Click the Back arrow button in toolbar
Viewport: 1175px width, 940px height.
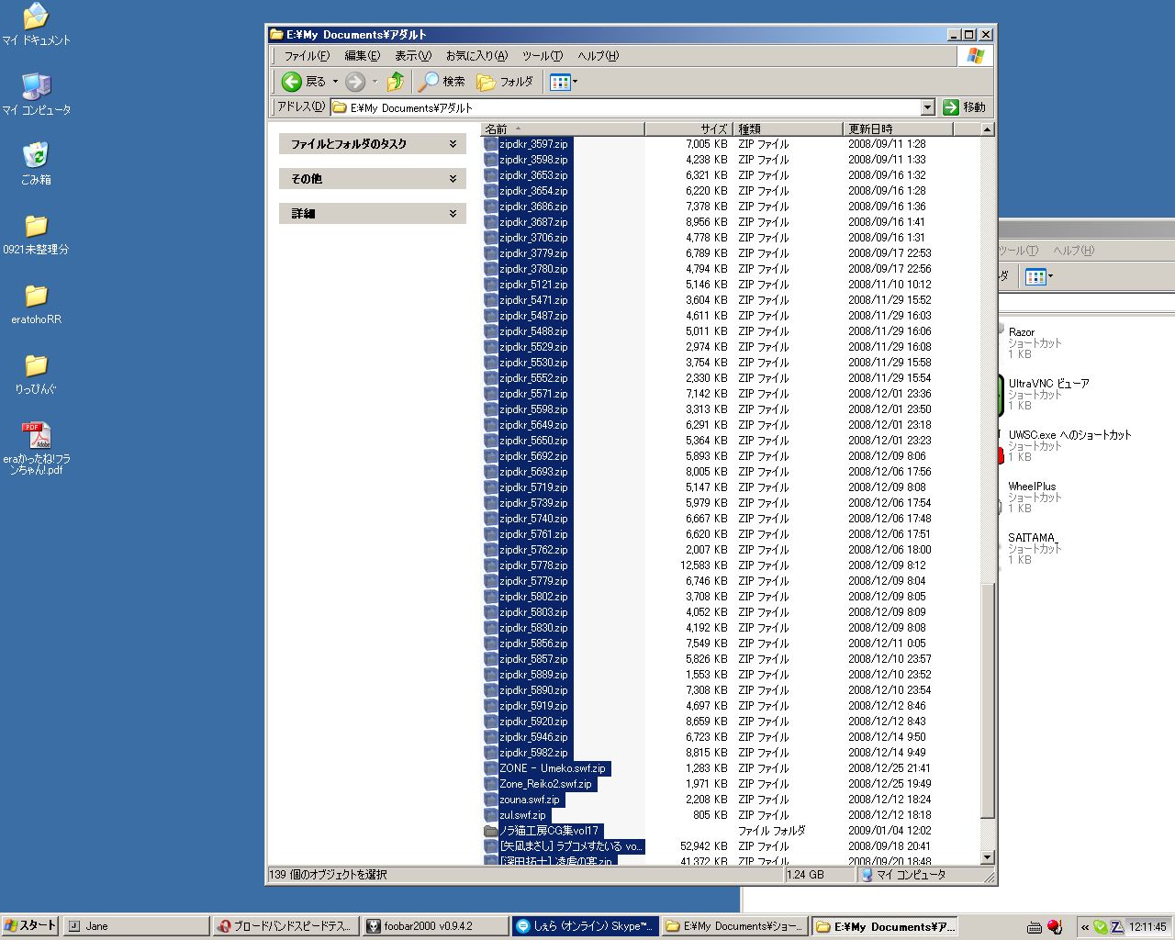point(293,82)
